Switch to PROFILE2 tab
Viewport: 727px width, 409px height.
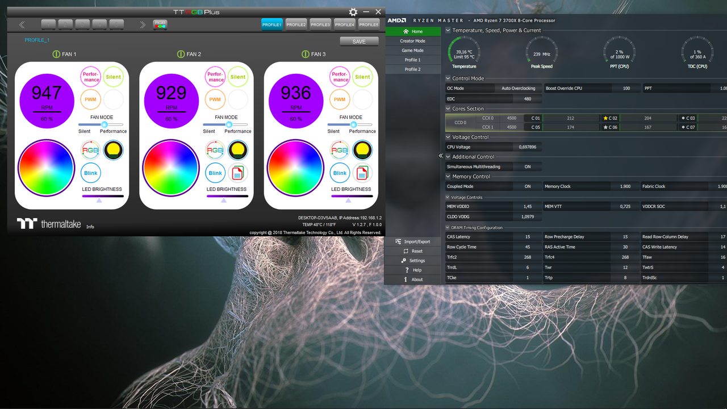click(296, 24)
